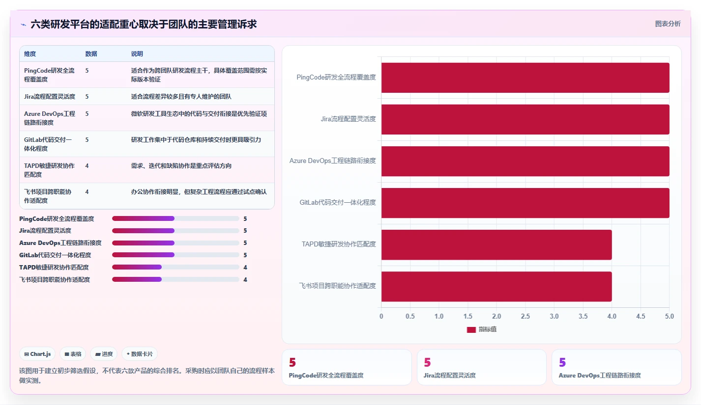Click the 飞书项目跨职能协作适配度 progress bar
701x405 pixels.
click(175, 279)
